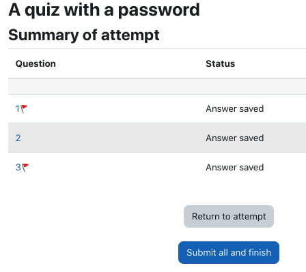Click Submit all and finish

point(229,252)
